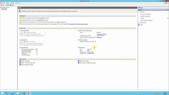The image size is (169, 95).
Task: Click the Updatestatus pie chart
Action: pos(21,43)
